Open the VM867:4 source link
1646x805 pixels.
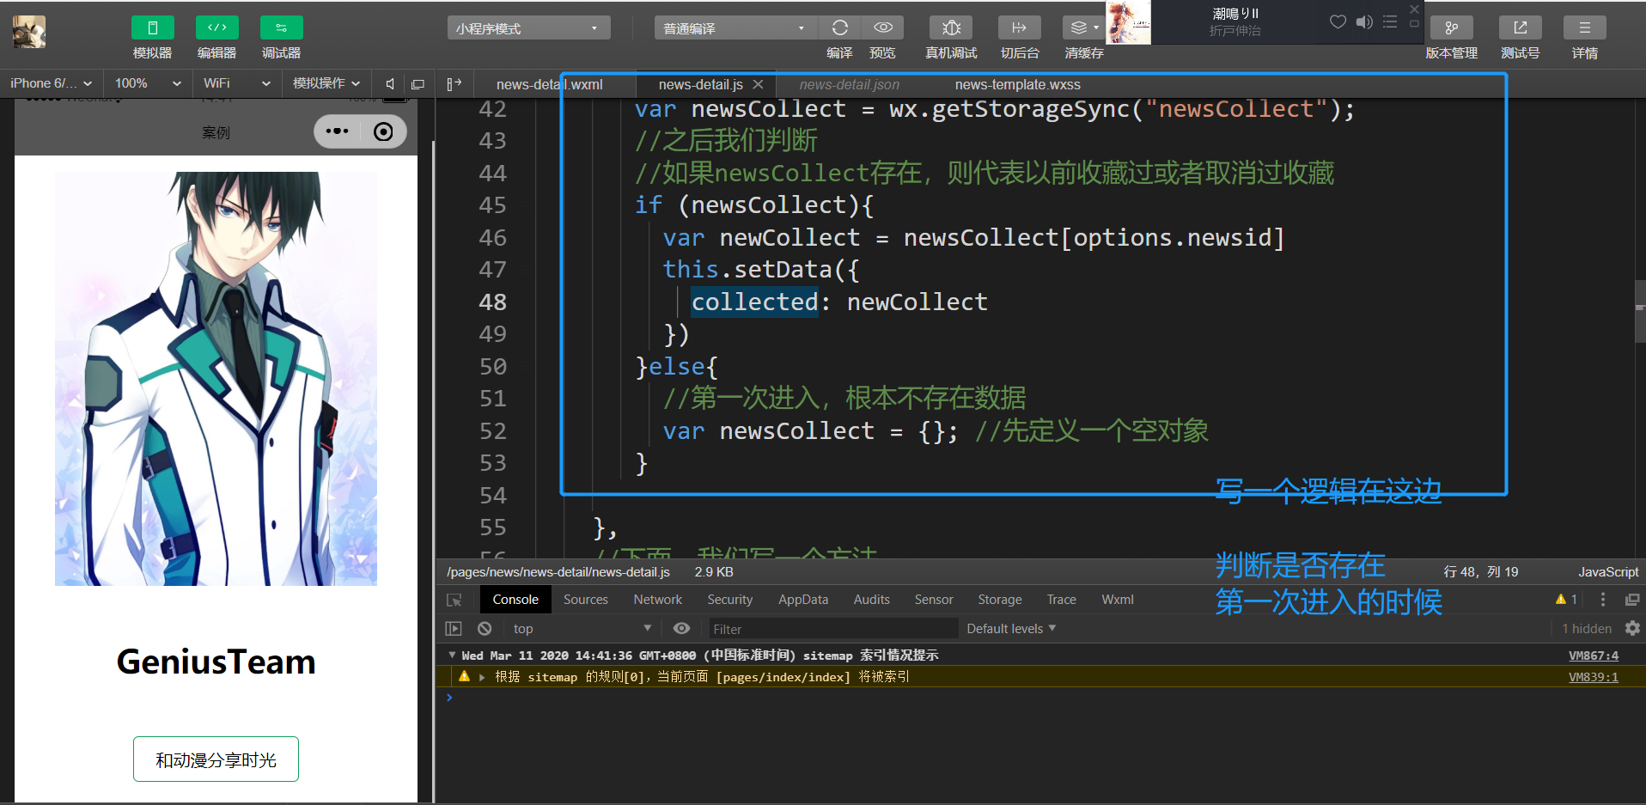pos(1593,656)
